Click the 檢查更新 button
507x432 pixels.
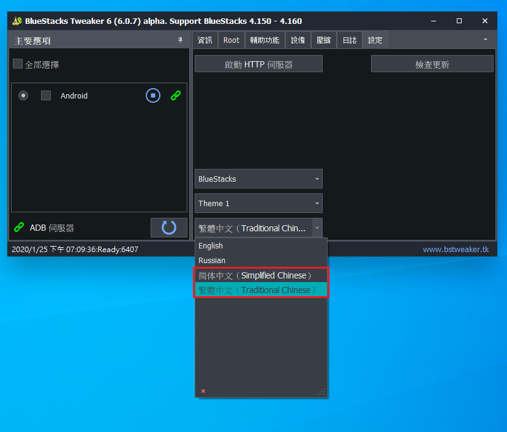point(432,64)
